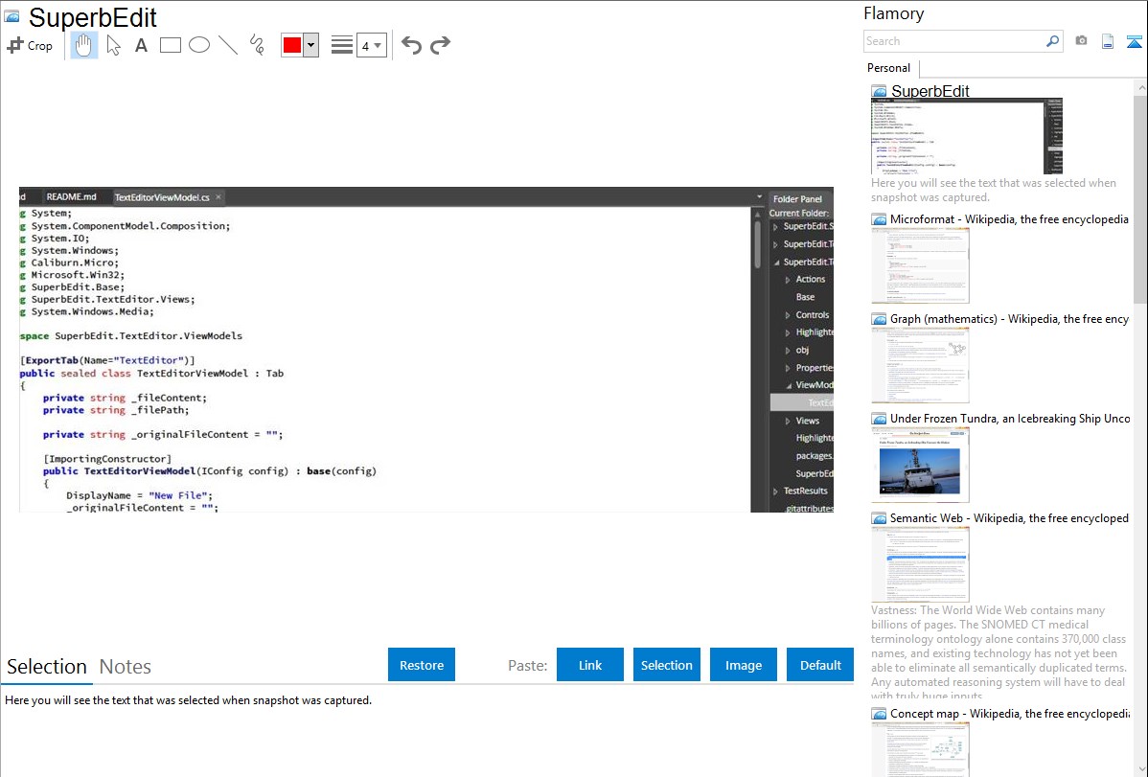Click the Restore button
This screenshot has height=777, width=1148.
[422, 665]
